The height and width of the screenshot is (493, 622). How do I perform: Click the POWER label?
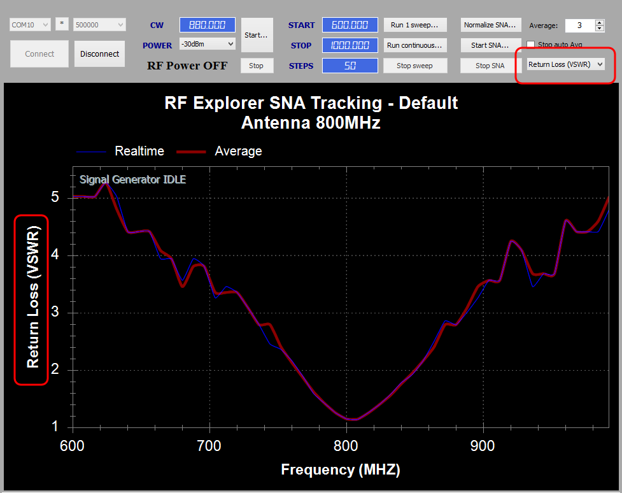click(x=157, y=45)
